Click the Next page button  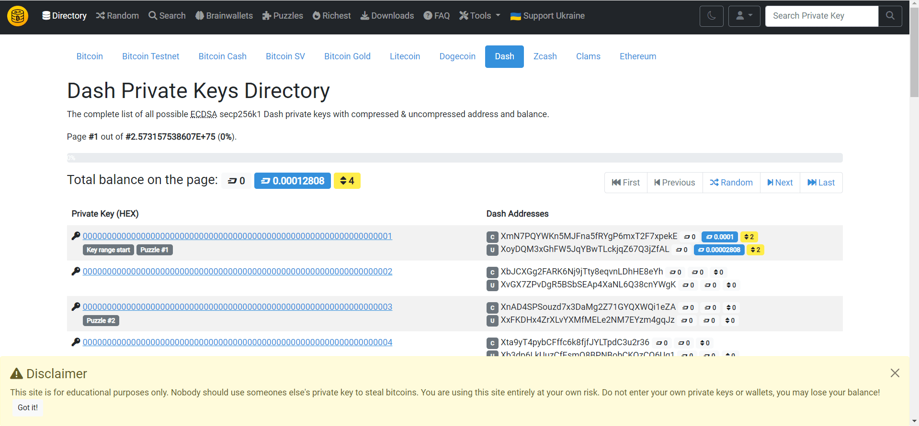point(780,183)
